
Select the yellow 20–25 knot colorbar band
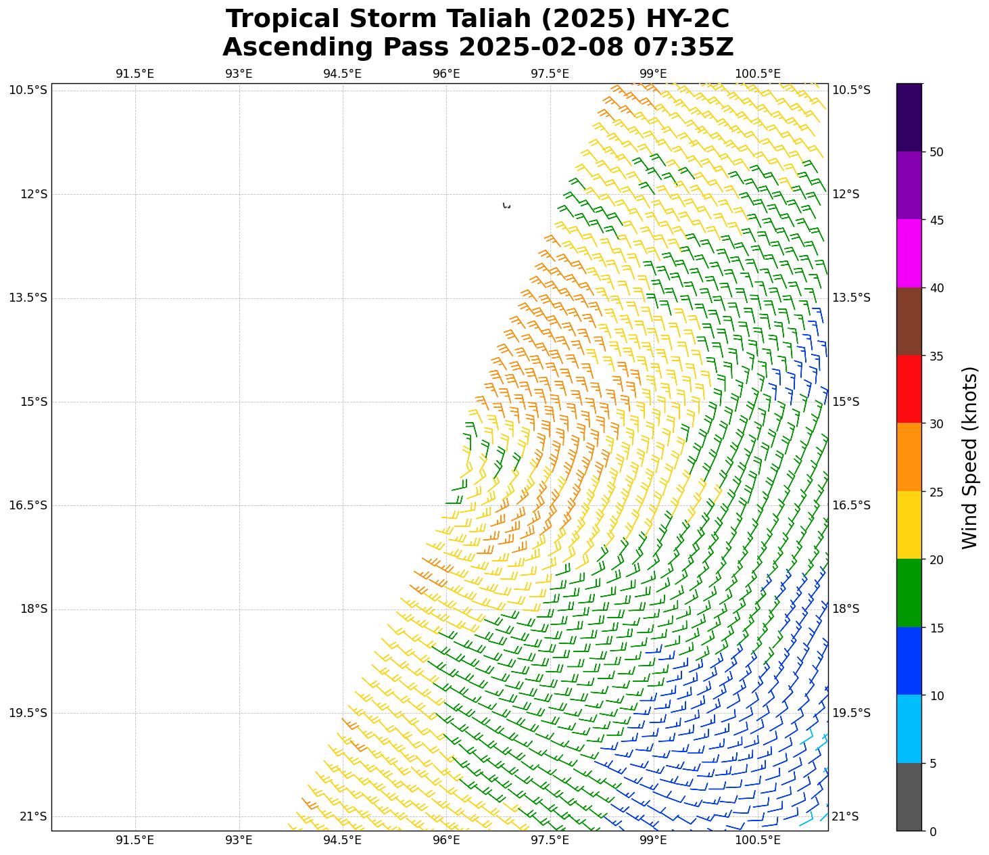909,525
